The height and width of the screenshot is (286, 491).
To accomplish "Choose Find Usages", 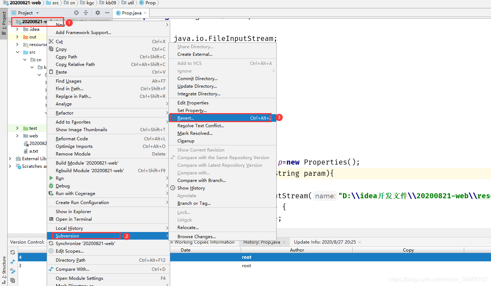I will click(108, 81).
